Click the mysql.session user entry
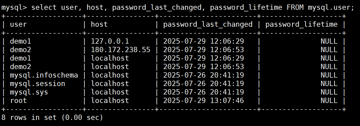 [x=38, y=84]
